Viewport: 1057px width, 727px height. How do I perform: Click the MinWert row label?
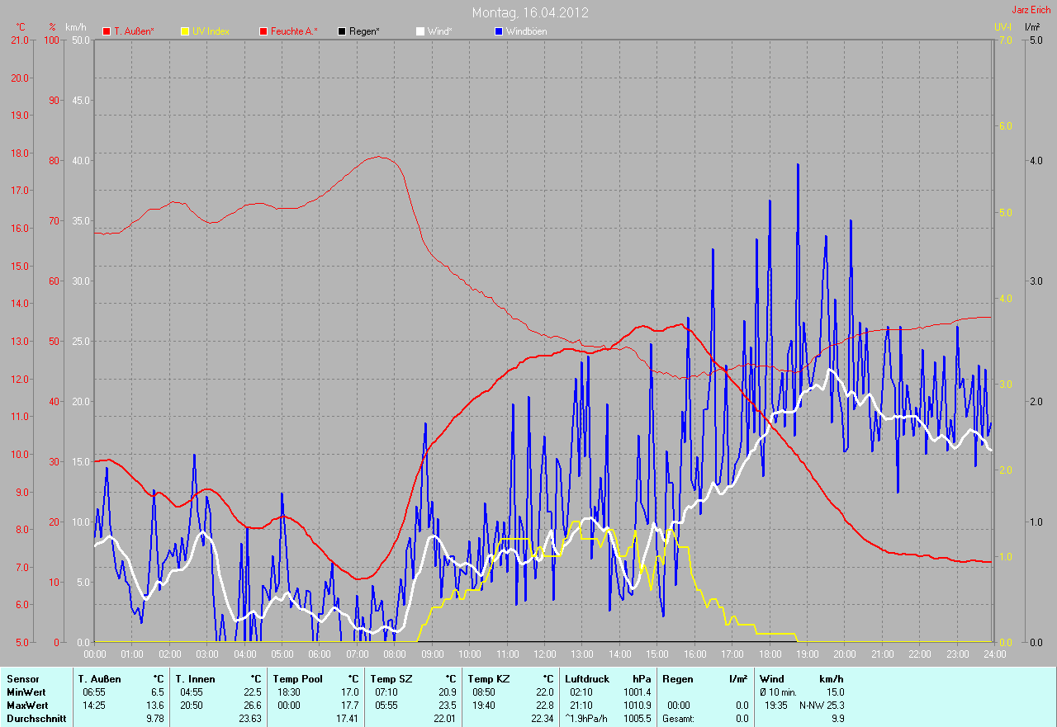point(25,692)
